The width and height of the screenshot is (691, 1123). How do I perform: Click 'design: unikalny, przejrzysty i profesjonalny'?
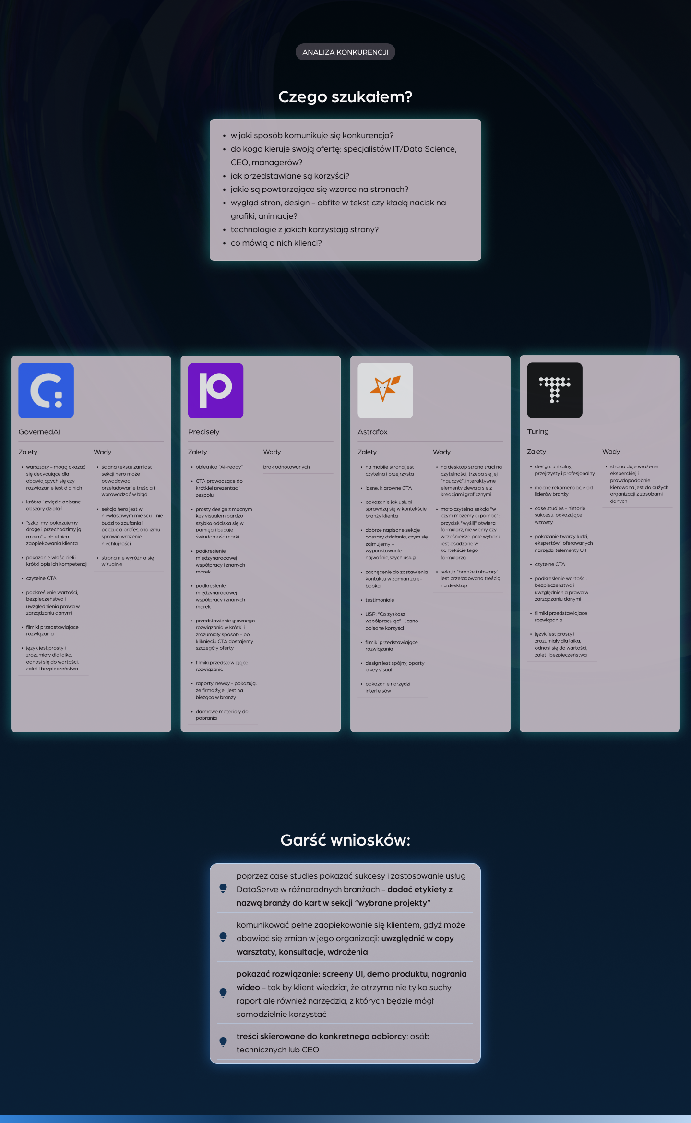click(565, 470)
